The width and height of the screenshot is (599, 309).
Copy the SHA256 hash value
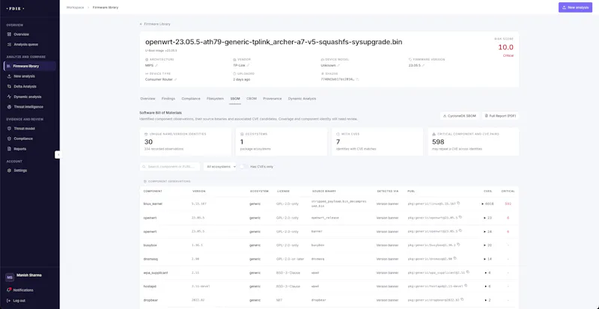tap(358, 79)
